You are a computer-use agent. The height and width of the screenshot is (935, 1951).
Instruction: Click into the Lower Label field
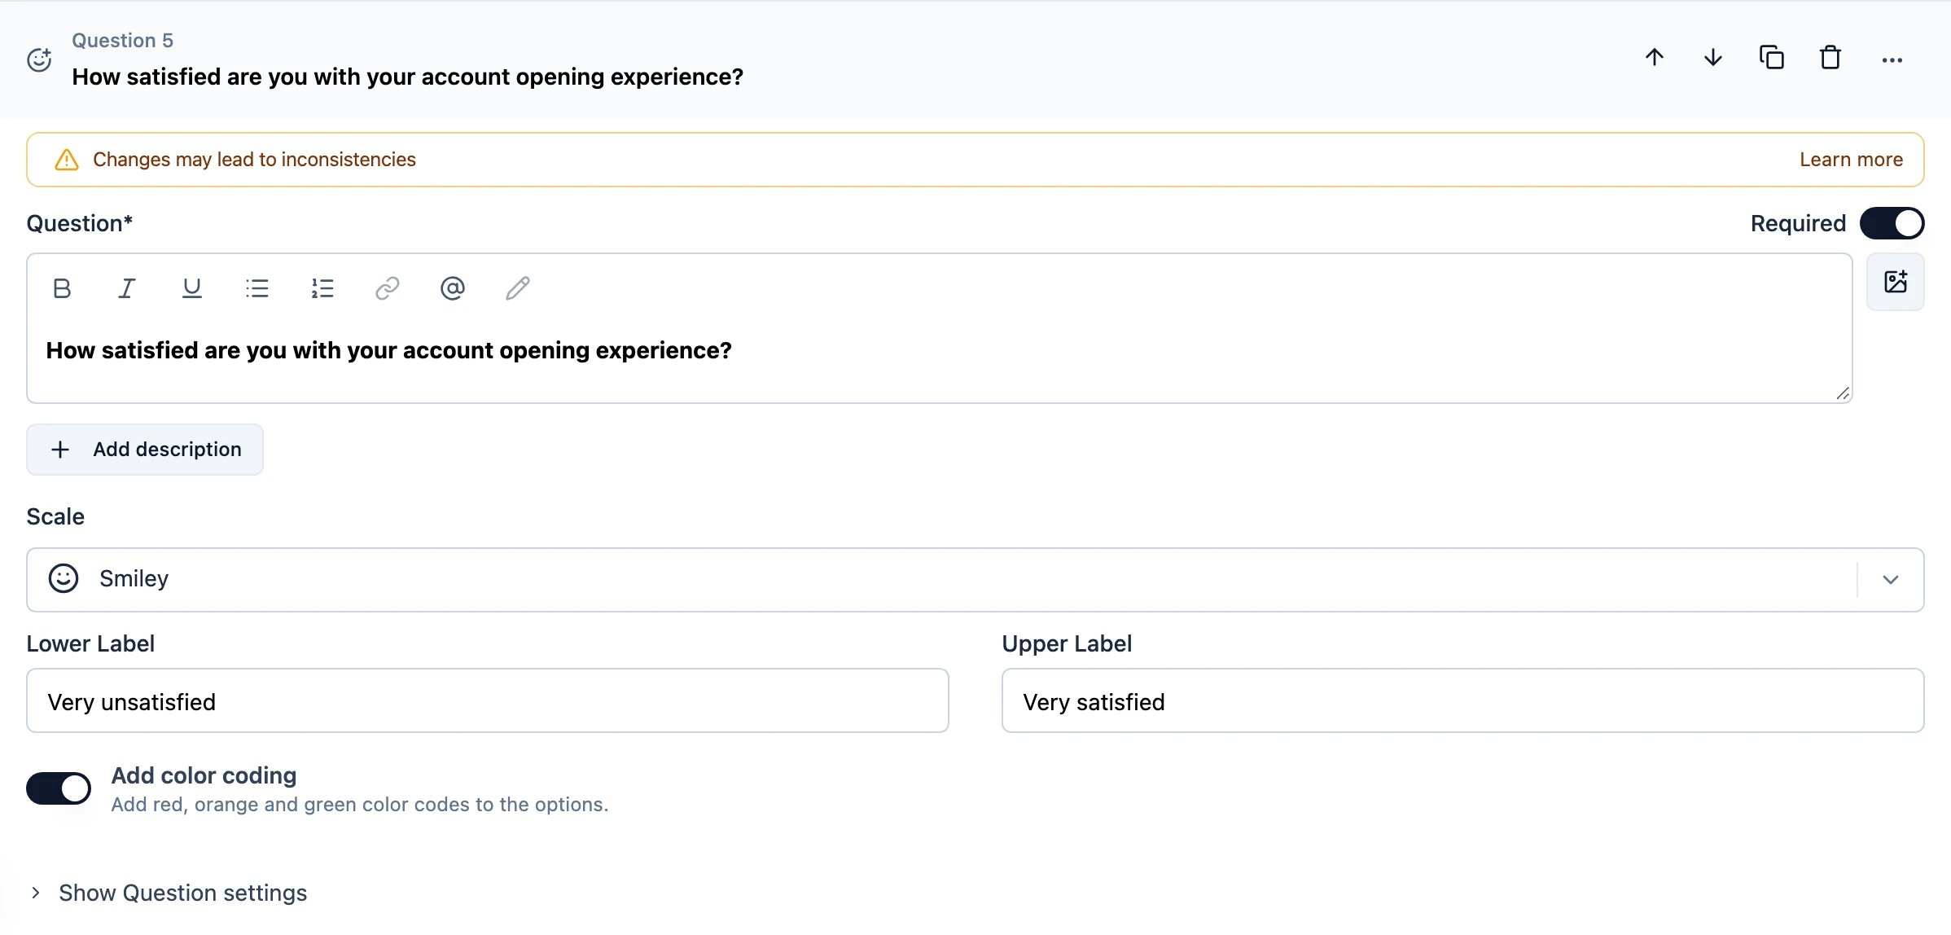click(x=488, y=700)
